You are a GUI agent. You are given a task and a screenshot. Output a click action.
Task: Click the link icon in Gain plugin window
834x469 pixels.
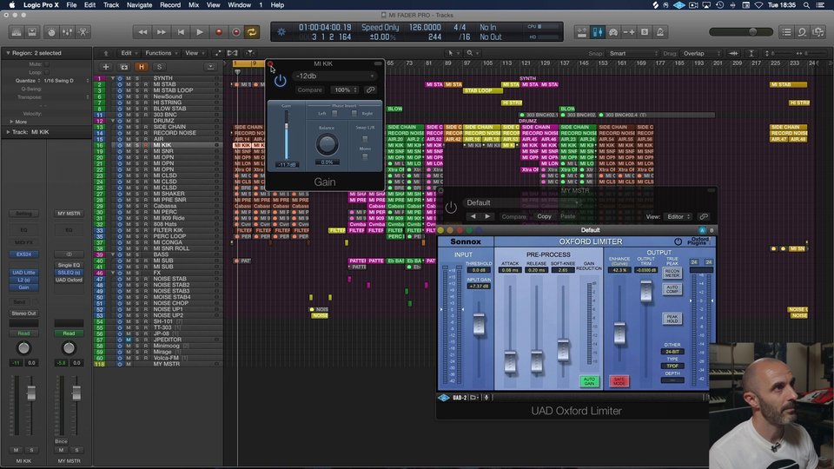(370, 89)
